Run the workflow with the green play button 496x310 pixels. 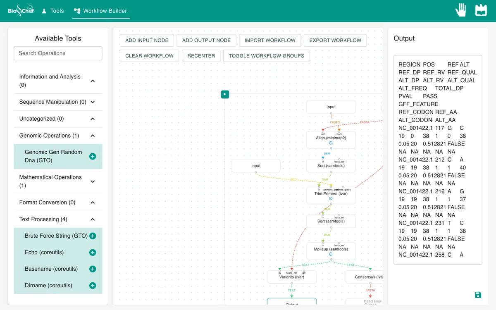coord(225,94)
